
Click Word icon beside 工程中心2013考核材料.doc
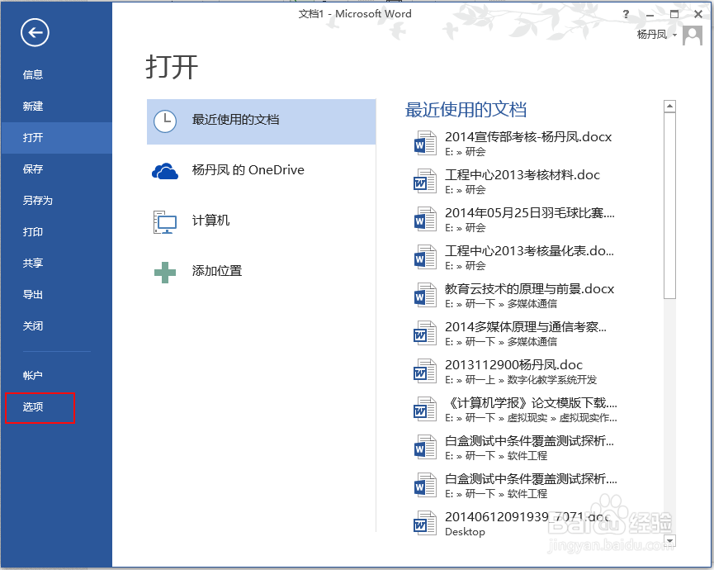425,182
